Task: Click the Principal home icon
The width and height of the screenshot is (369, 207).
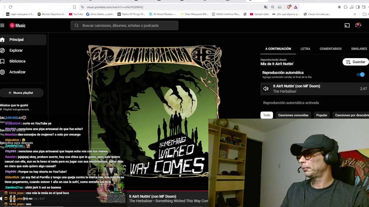Action: click(x=2, y=40)
